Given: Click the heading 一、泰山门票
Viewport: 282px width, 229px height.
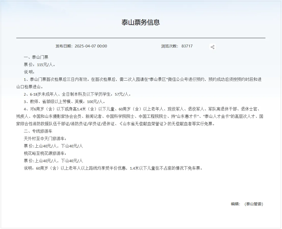Looking at the screenshot, I should tap(36, 57).
